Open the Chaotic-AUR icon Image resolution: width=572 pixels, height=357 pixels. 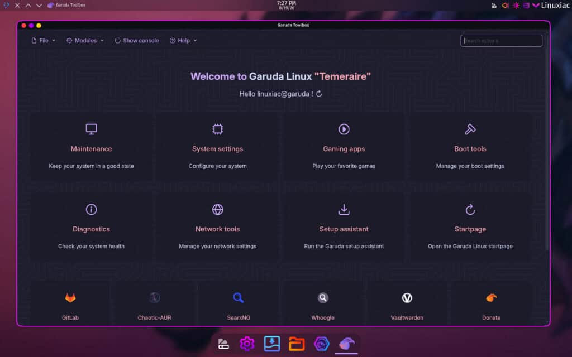pyautogui.click(x=154, y=298)
